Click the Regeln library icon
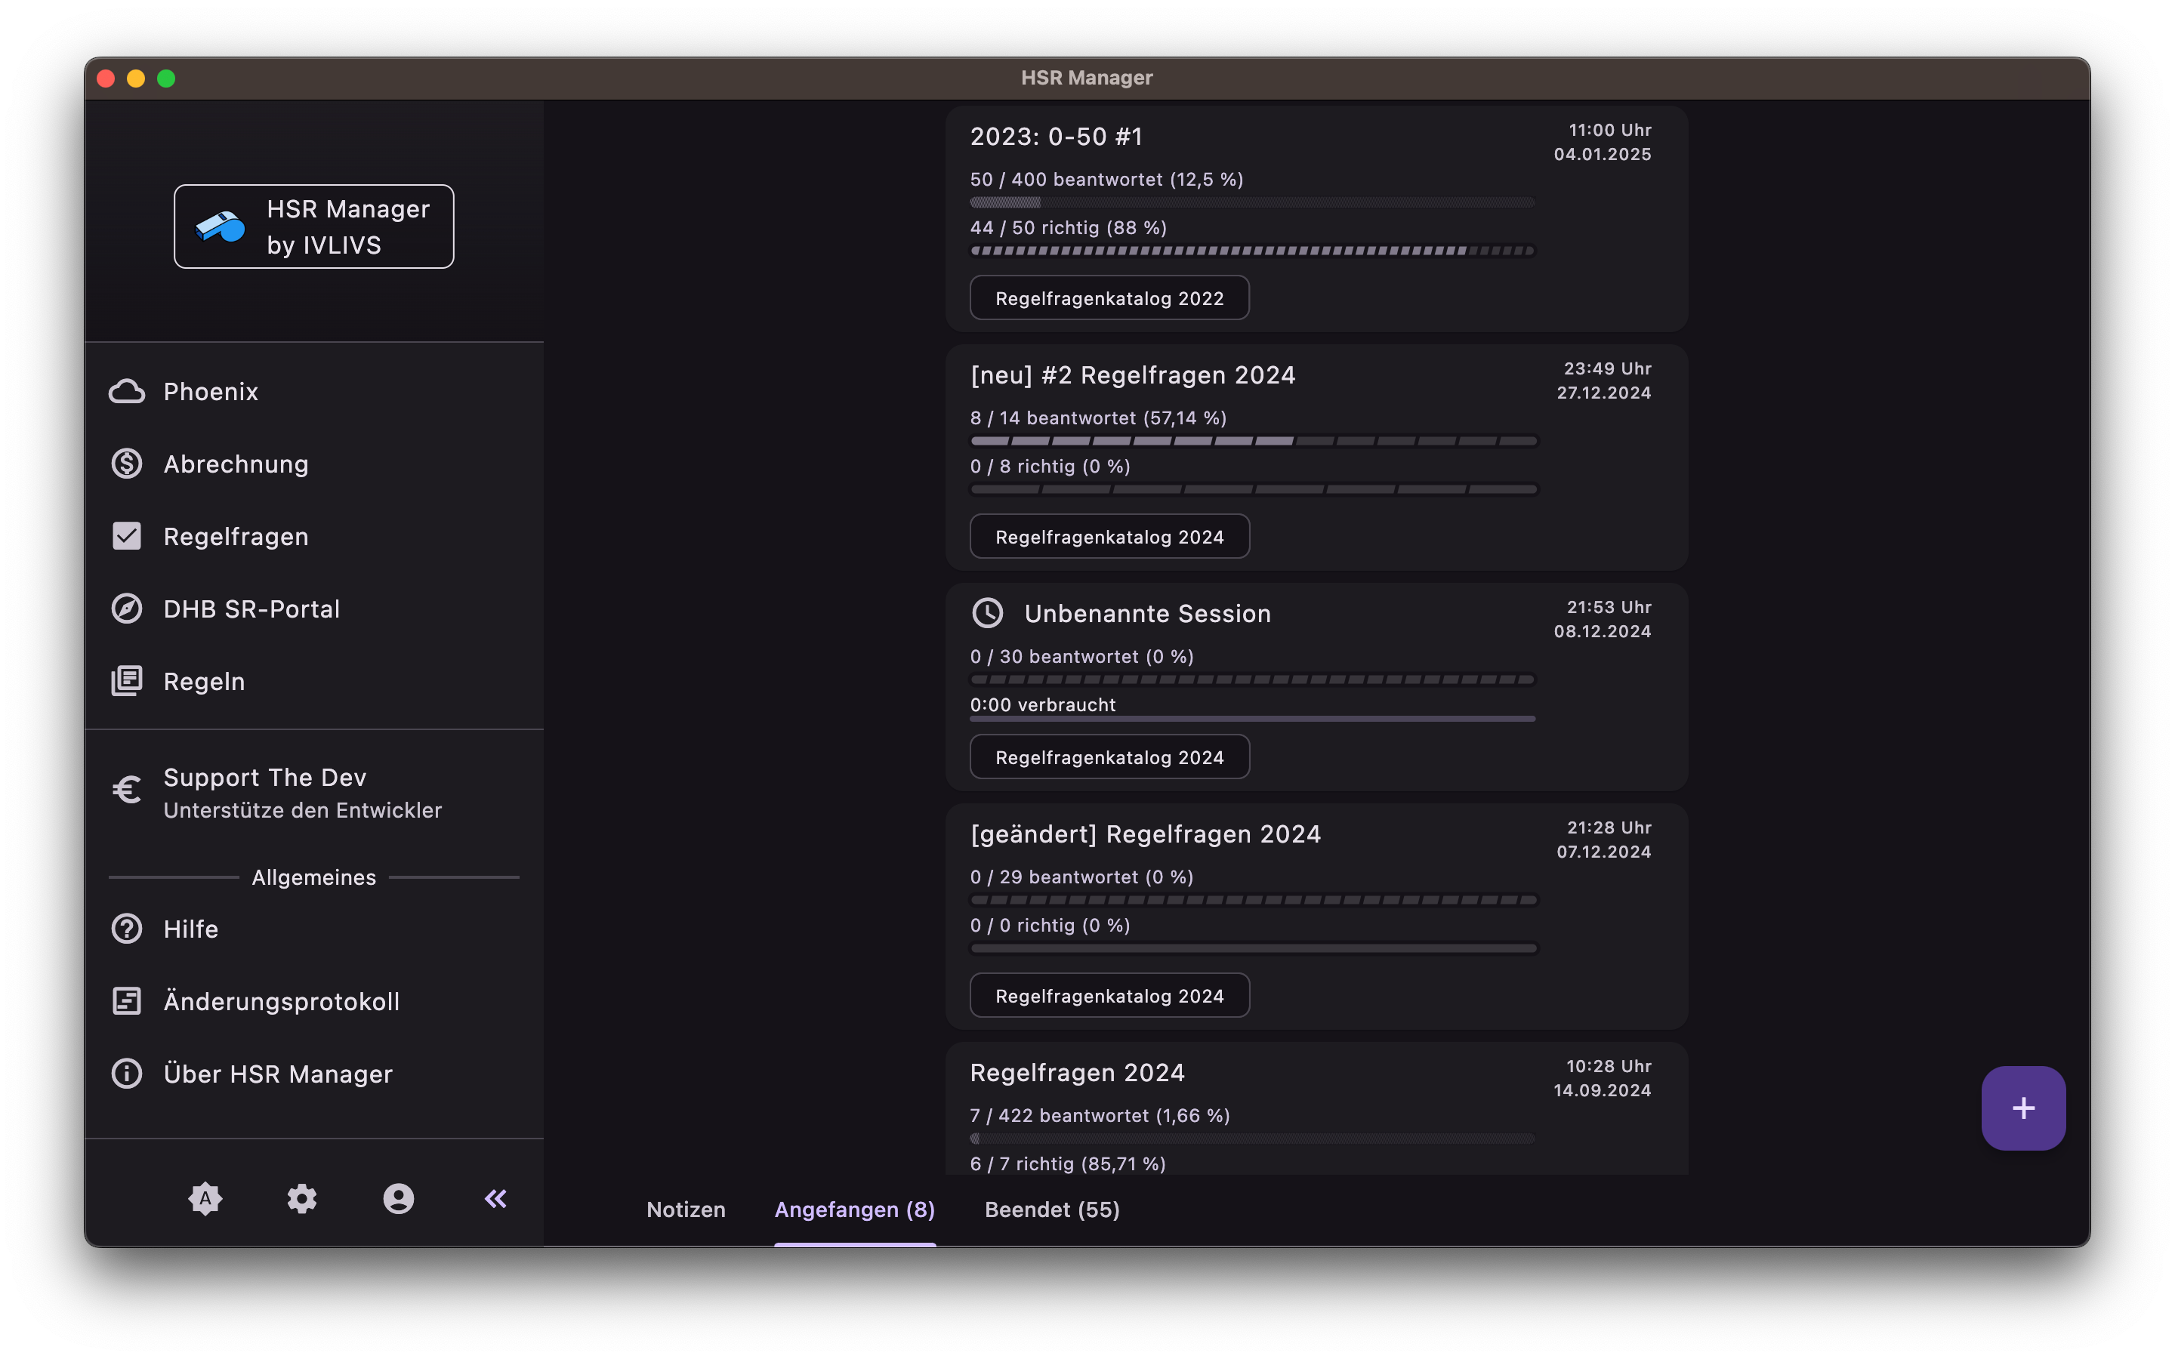This screenshot has height=1359, width=2175. [x=127, y=681]
